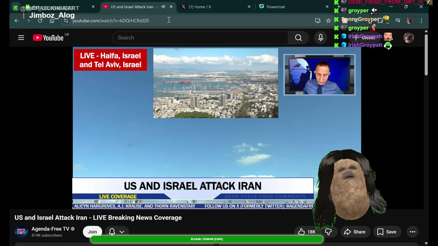This screenshot has width=438, height=246.
Task: Focus the YouTube search field
Action: coord(200,38)
